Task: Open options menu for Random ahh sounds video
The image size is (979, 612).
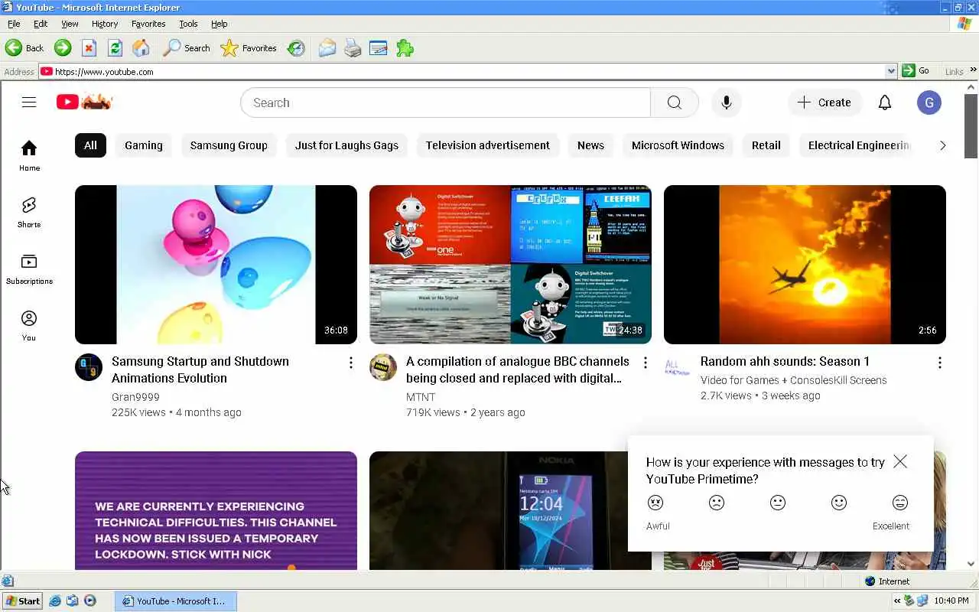Action: point(940,363)
